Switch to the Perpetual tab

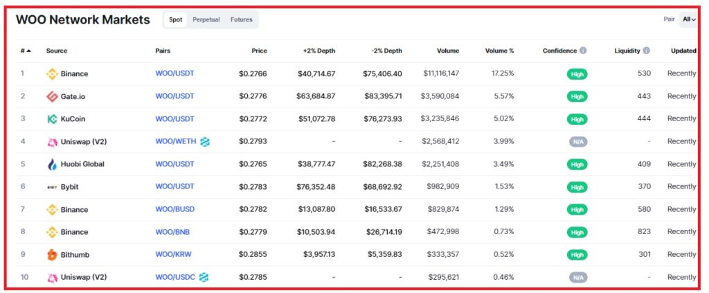206,19
